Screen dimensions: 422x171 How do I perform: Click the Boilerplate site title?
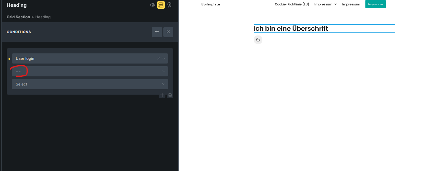[210, 4]
